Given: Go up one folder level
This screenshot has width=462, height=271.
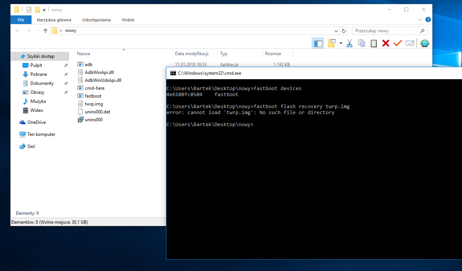Looking at the screenshot, I should point(45,31).
